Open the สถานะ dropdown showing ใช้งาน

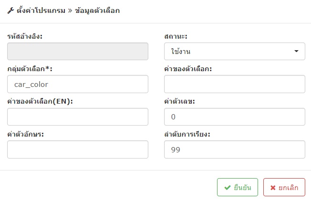[x=234, y=51]
